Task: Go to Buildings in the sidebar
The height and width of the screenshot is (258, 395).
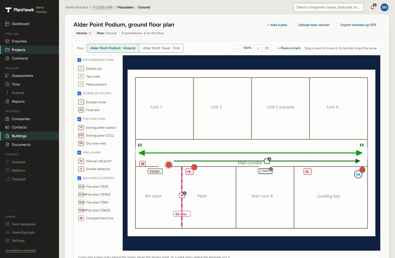Action: click(29, 136)
